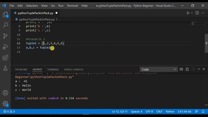This screenshot has width=208, height=117.
Task: Open the Go menu
Action: 53,6
